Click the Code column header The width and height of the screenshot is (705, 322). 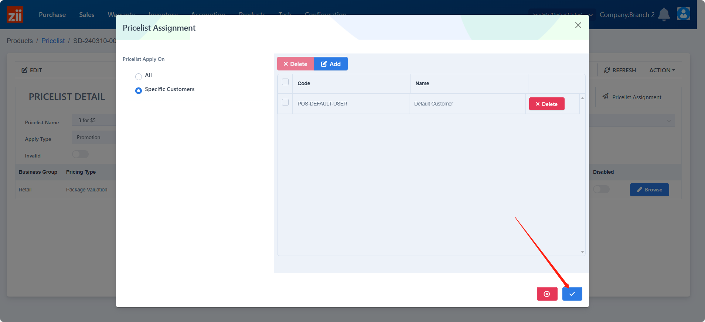tap(351, 83)
